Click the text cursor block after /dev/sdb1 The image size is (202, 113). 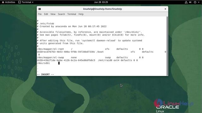tap(59, 63)
